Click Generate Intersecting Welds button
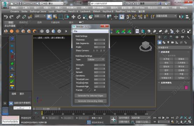 click(x=91, y=101)
